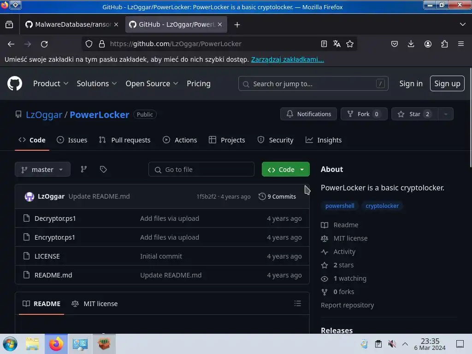
Task: Expand the Open Source menu
Action: 152,83
